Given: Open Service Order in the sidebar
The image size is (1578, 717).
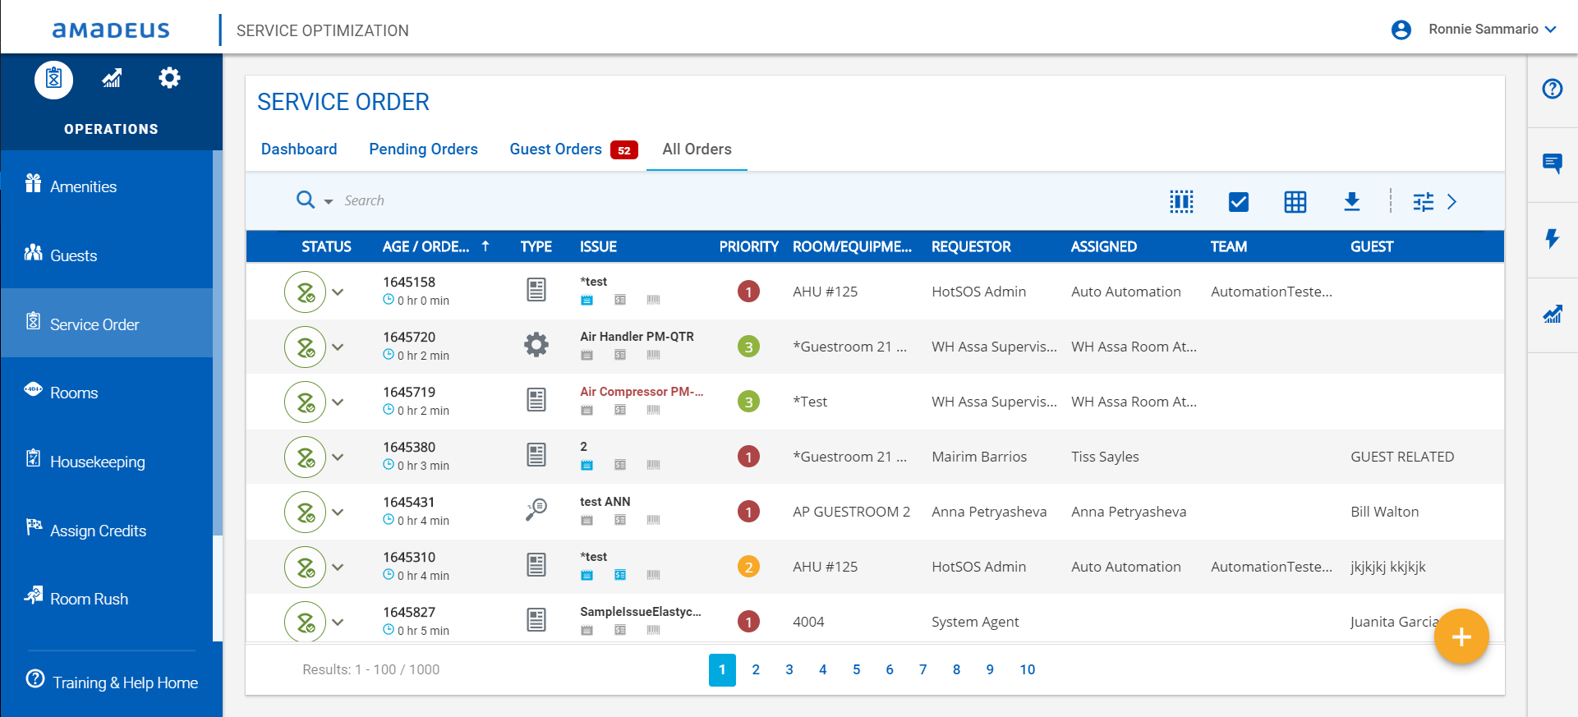Looking at the screenshot, I should [107, 324].
